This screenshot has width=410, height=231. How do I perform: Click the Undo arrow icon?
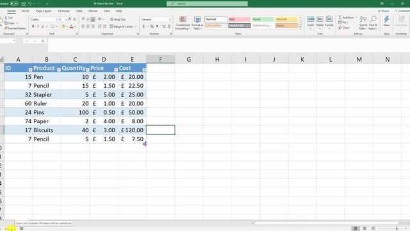pos(30,4)
